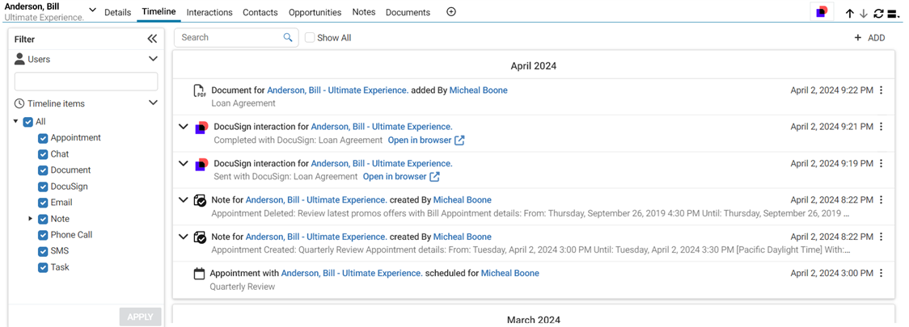Expand the Sent with DocuSign entry chevron
This screenshot has height=327, width=909.
coord(184,164)
